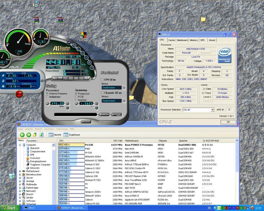Collapse the Computer tree node
Screen dimensions: 264x211
[x=20, y=145]
